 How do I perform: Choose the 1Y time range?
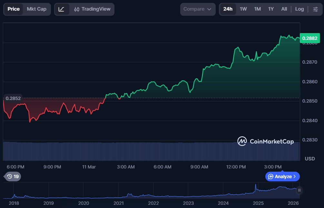click(x=271, y=9)
